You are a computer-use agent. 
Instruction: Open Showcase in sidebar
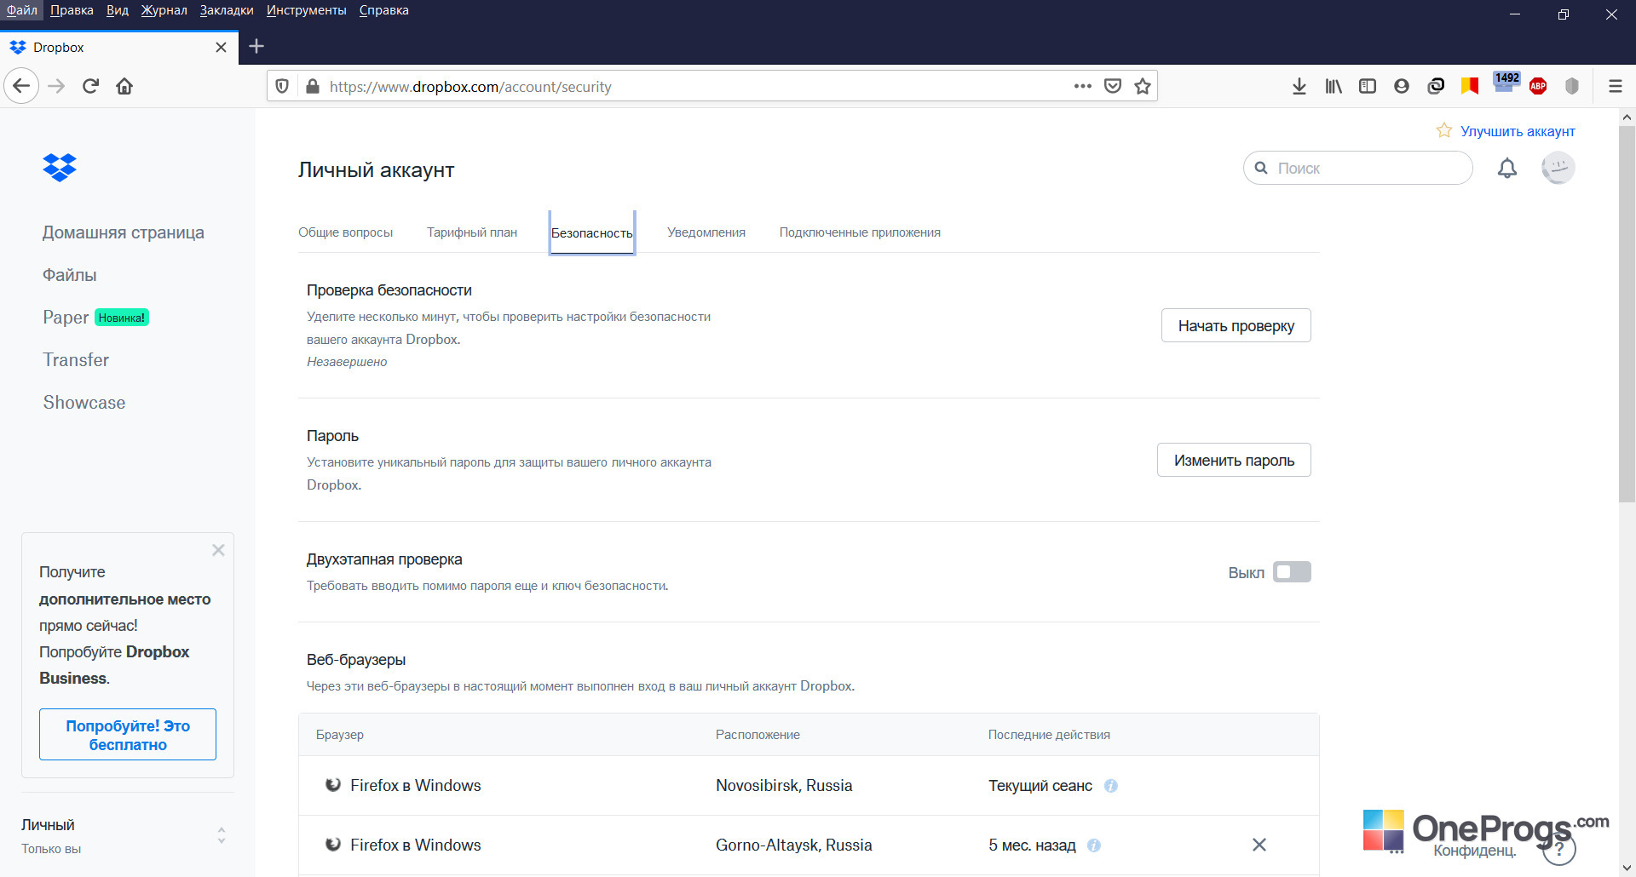click(x=84, y=403)
